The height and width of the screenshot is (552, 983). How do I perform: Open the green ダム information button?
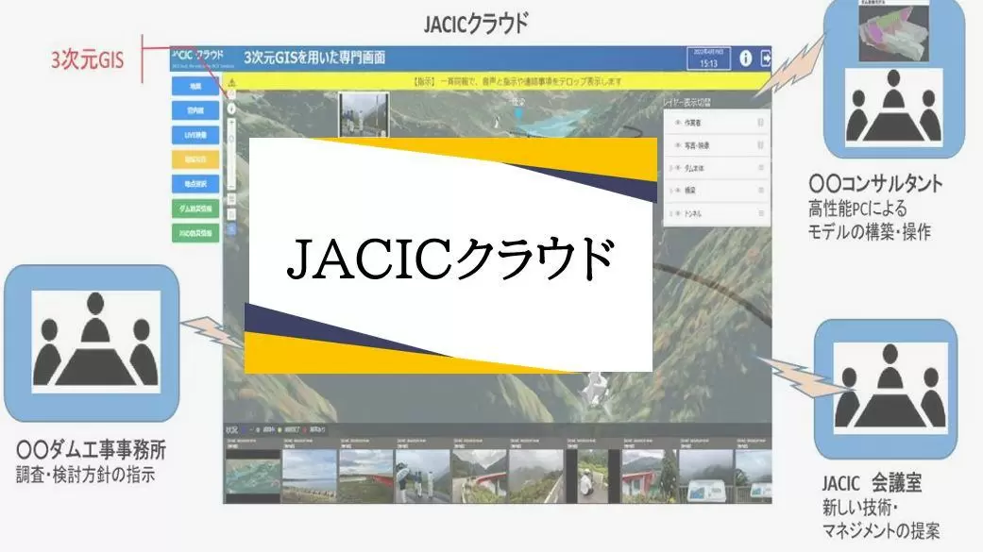[x=195, y=208]
